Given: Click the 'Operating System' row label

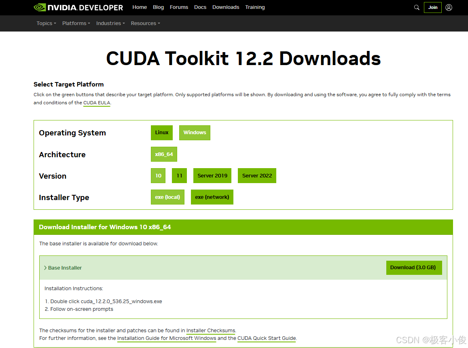Looking at the screenshot, I should coord(72,133).
